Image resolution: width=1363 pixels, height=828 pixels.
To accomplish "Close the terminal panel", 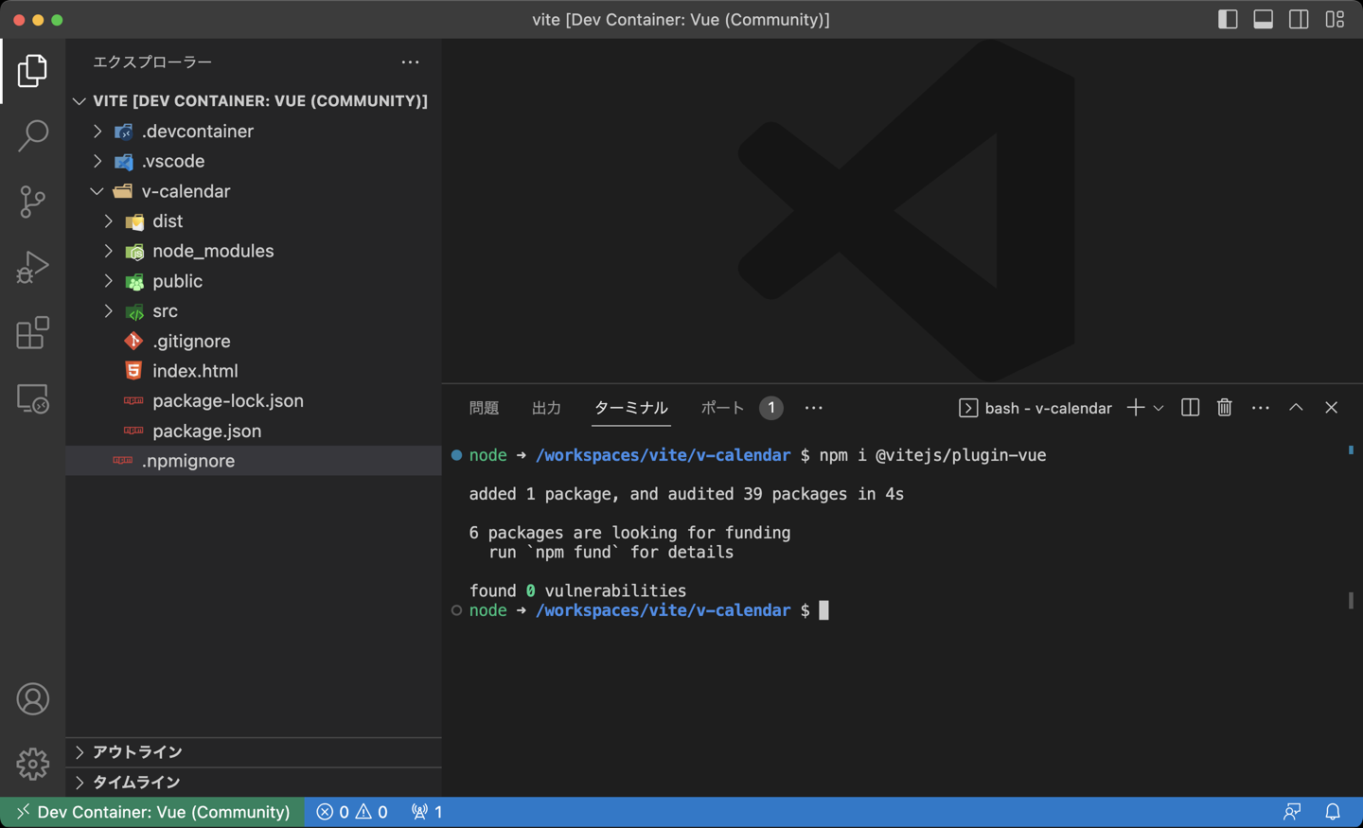I will tap(1332, 408).
